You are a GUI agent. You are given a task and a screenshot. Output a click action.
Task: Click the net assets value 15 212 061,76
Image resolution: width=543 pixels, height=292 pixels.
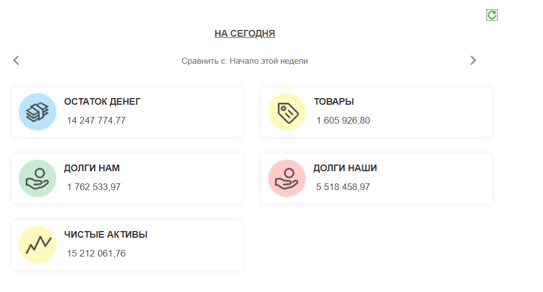click(x=96, y=253)
